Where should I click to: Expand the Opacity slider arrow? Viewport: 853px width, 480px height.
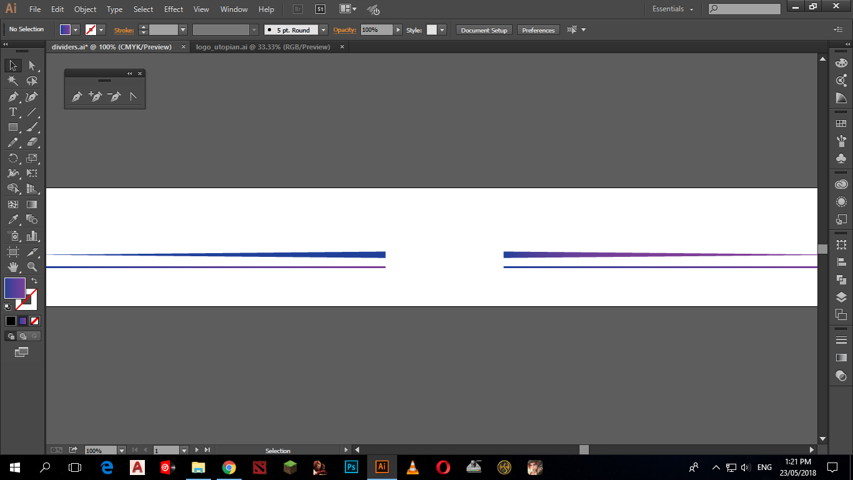tap(398, 30)
